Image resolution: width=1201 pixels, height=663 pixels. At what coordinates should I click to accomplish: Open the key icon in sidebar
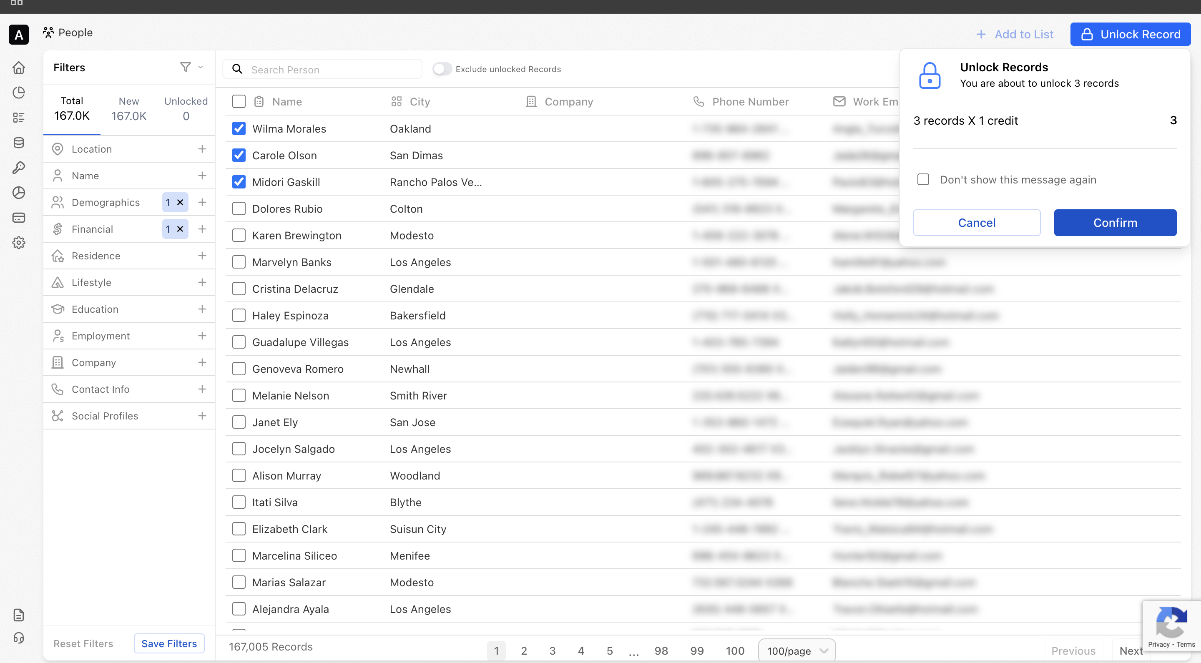click(19, 167)
